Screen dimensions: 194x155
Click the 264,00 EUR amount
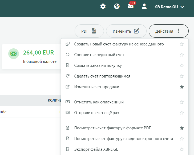38,52
